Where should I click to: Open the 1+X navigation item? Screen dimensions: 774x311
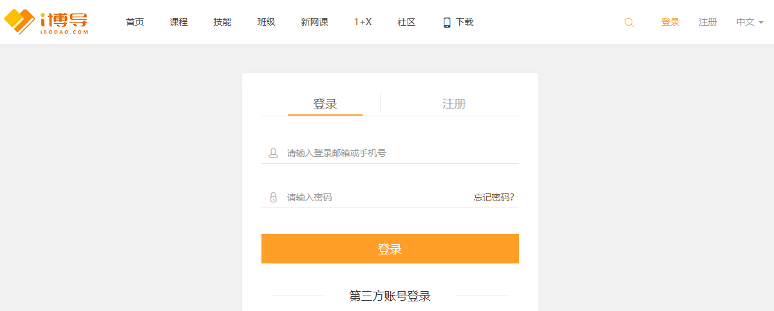(x=363, y=22)
